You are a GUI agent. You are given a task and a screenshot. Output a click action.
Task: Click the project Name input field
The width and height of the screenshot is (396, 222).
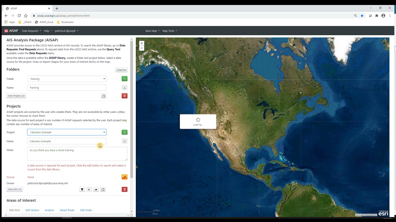click(67, 141)
